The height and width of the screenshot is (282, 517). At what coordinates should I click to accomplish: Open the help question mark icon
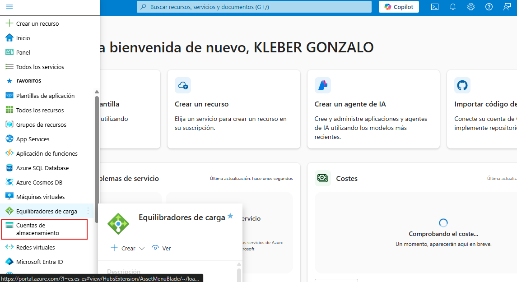489,7
